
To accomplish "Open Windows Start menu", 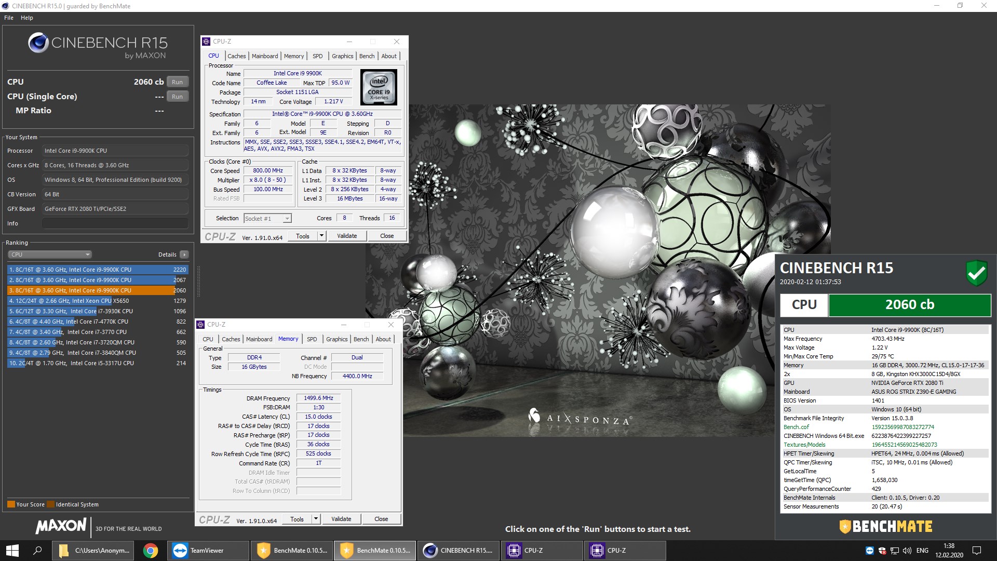I will (x=12, y=550).
